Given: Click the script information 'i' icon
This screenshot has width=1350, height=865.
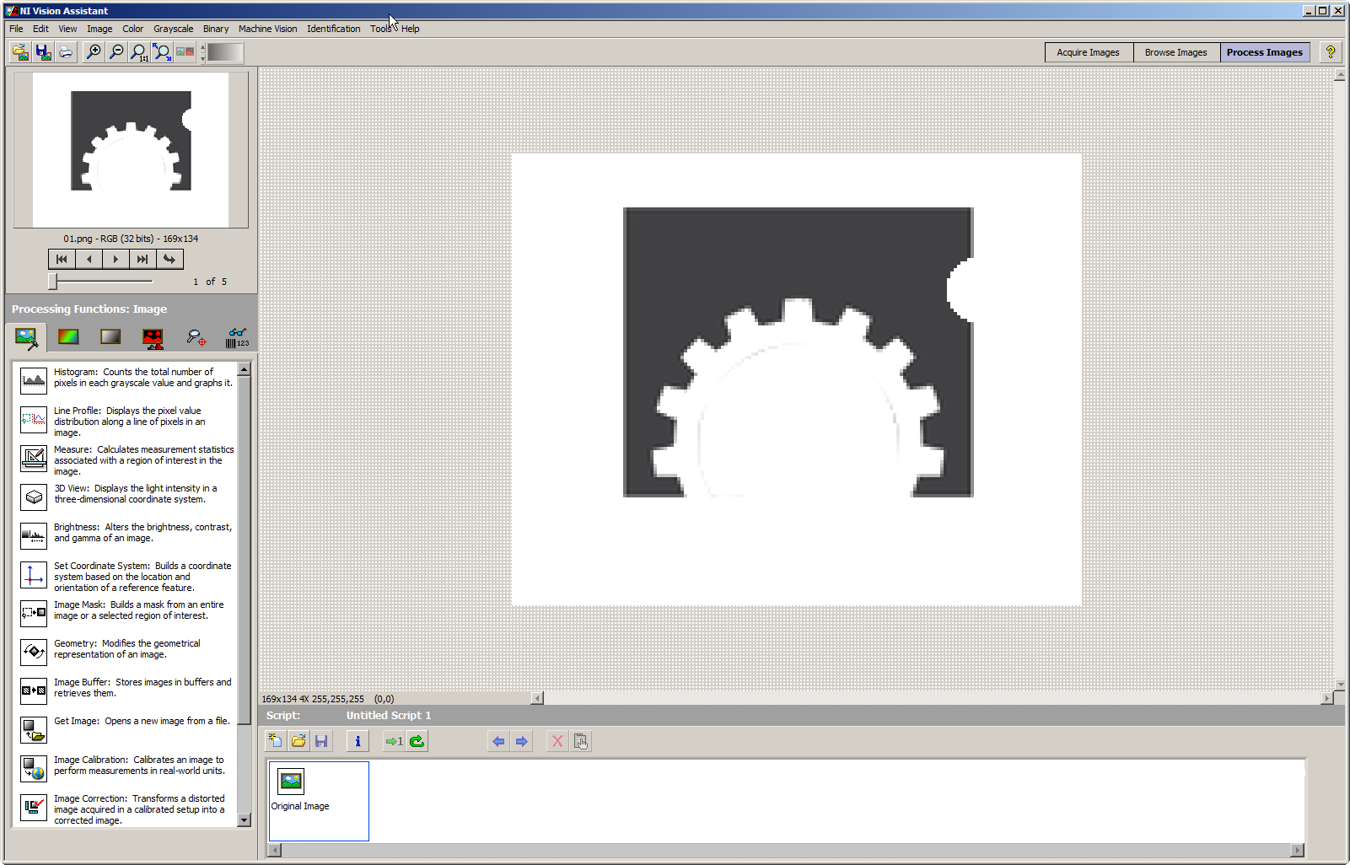Looking at the screenshot, I should click(x=358, y=741).
